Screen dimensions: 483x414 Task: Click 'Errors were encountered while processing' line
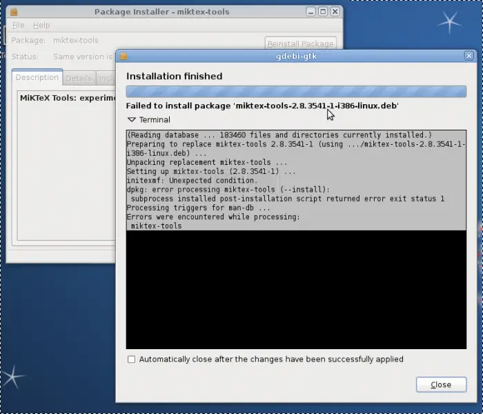(x=213, y=217)
